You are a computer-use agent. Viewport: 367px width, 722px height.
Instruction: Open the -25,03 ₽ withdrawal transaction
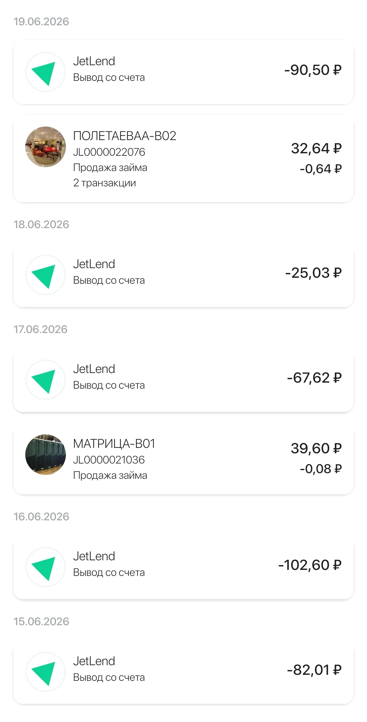[183, 275]
